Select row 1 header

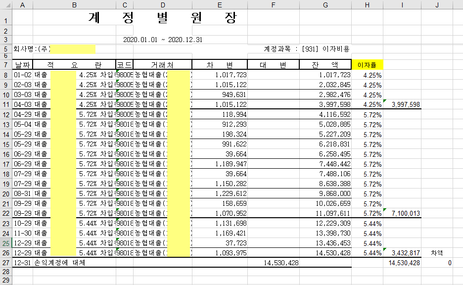coord(6,17)
